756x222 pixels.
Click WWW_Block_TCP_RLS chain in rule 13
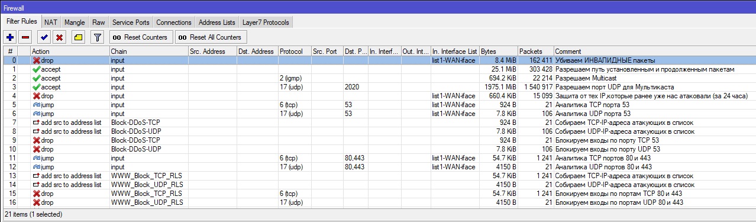point(146,176)
